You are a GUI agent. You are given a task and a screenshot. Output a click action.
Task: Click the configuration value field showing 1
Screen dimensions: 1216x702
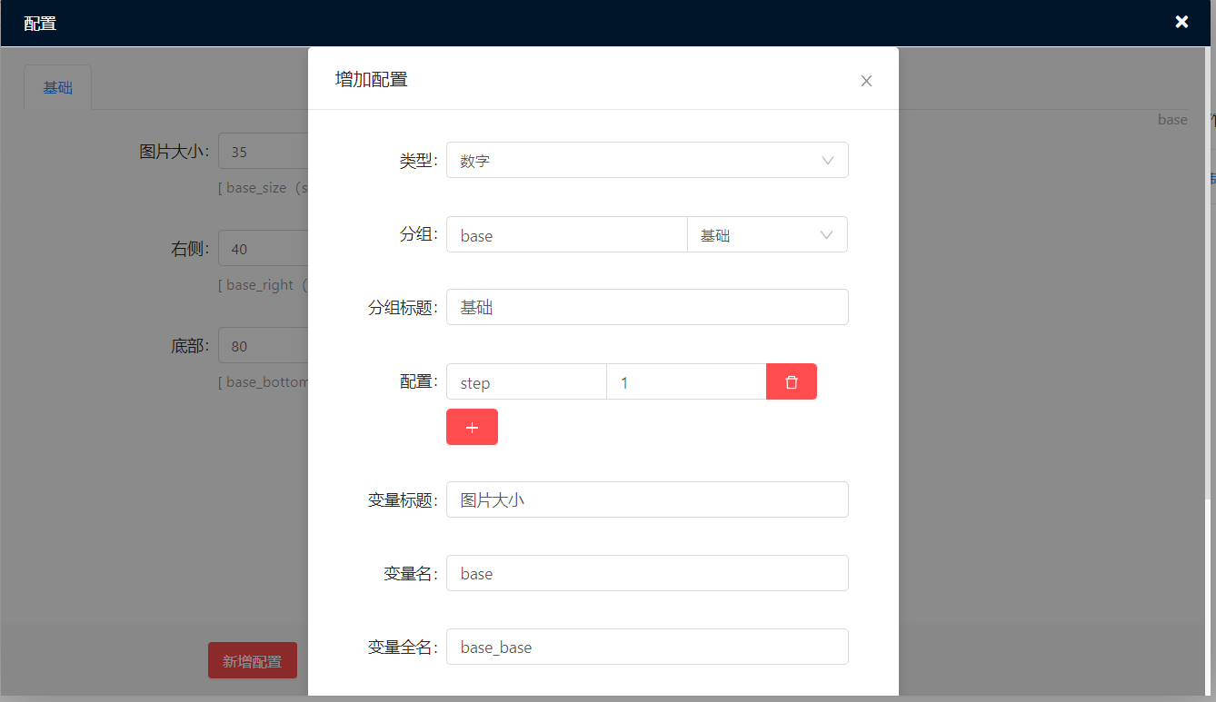tap(686, 381)
